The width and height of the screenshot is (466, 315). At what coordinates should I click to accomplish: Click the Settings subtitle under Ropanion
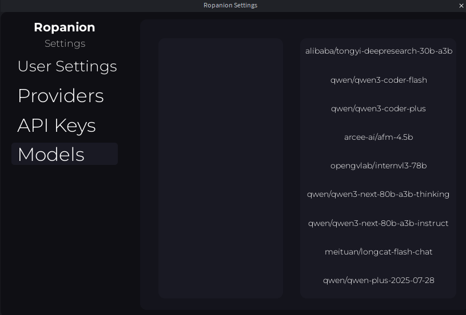tap(65, 43)
